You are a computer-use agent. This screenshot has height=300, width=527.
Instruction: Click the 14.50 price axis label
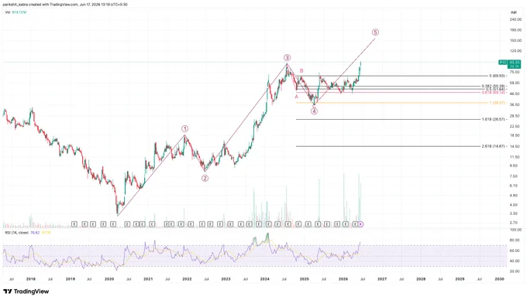(x=515, y=146)
